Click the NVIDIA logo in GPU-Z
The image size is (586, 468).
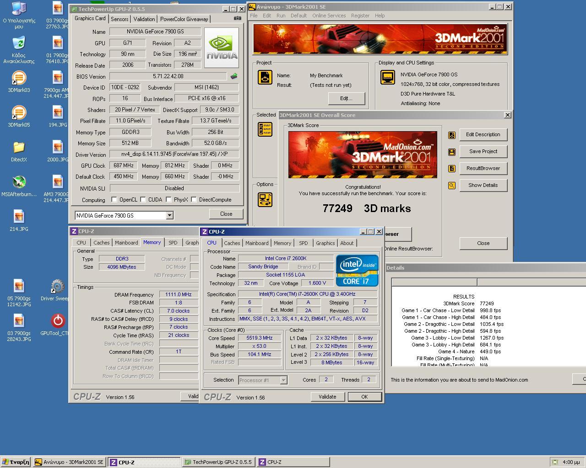[x=222, y=48]
